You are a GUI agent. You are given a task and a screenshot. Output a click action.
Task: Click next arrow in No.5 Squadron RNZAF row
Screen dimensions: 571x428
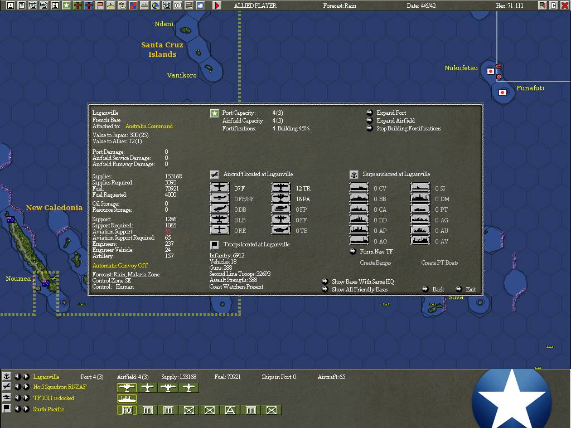26,387
